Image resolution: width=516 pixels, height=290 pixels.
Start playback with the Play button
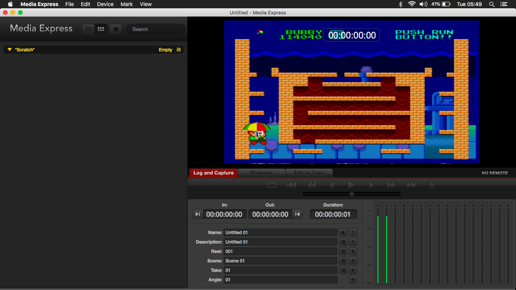351,185
